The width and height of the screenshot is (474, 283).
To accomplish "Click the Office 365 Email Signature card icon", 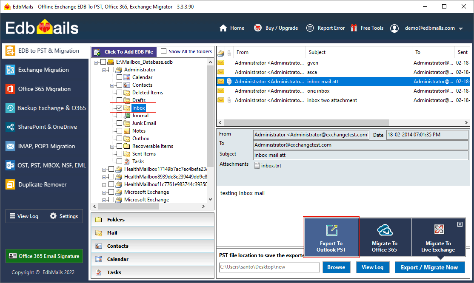I will tap(13, 256).
